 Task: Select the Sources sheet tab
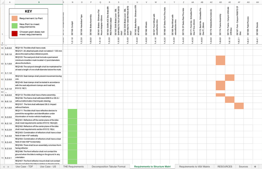pos(243,166)
